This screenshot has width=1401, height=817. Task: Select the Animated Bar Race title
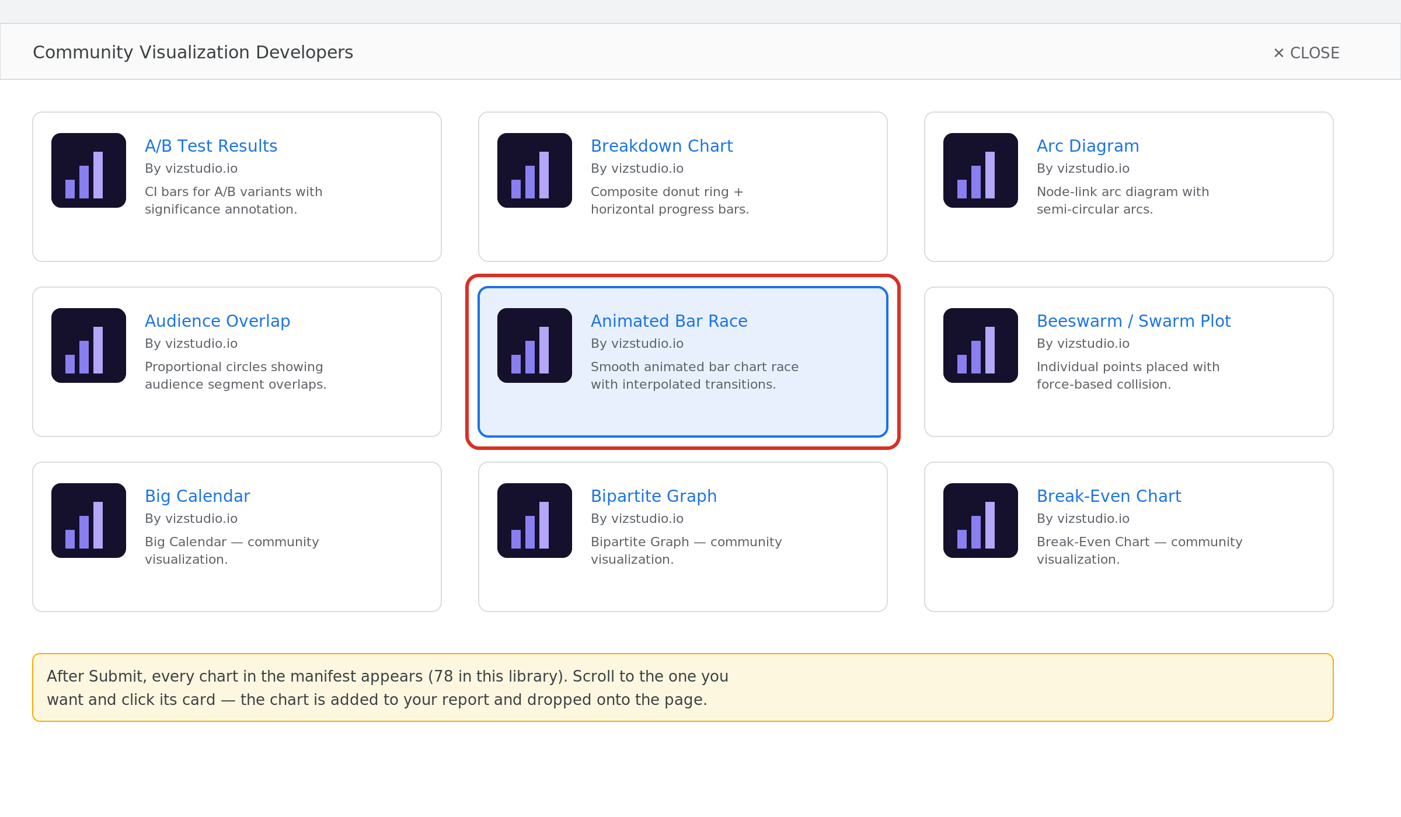669,321
